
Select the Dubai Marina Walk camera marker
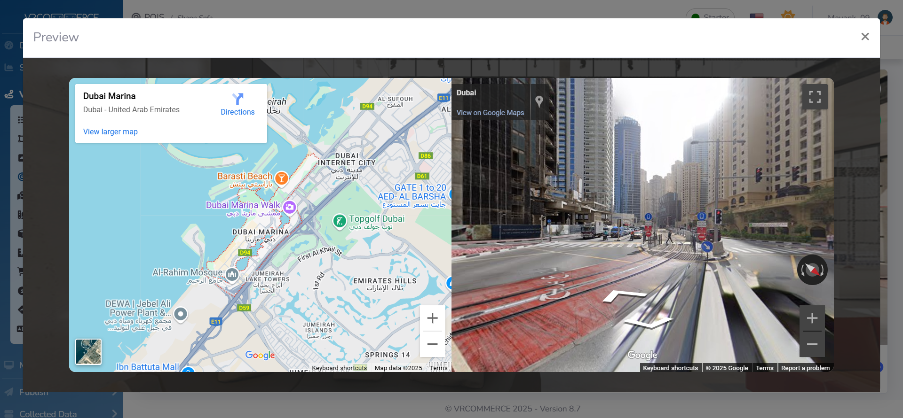(290, 207)
